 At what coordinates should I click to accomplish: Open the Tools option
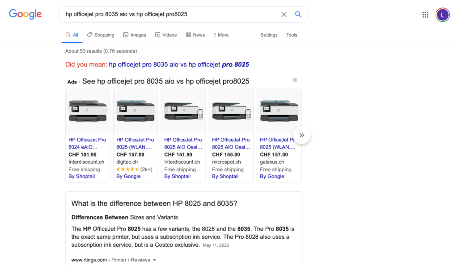tap(292, 35)
